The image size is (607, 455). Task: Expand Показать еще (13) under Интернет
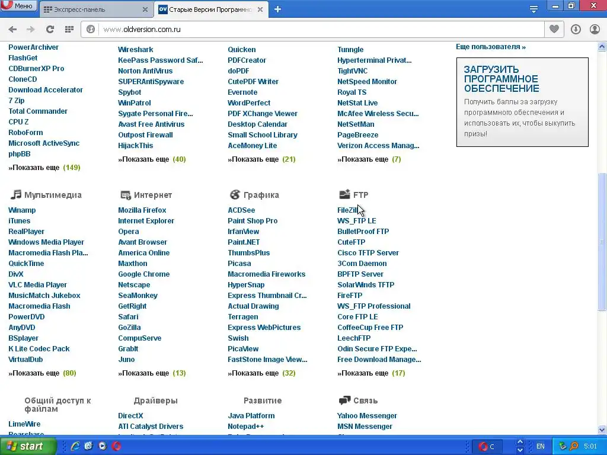152,373
